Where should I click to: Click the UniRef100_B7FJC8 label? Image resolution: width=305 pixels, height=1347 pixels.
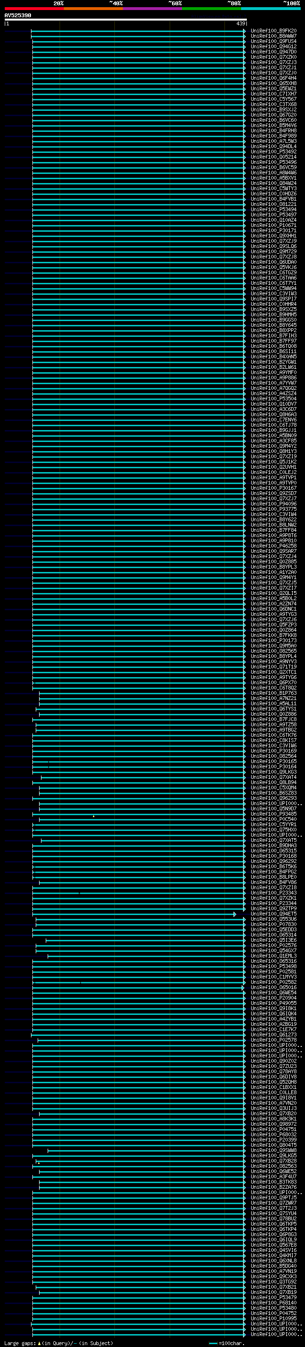point(274,719)
